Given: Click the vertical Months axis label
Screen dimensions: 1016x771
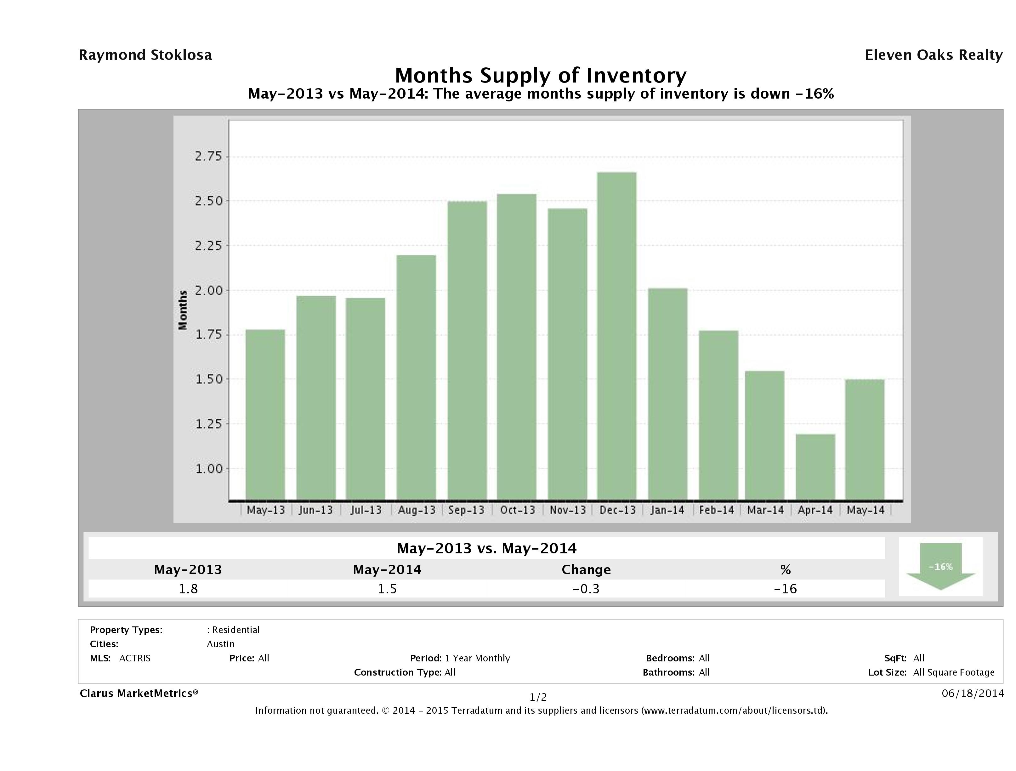Looking at the screenshot, I should click(x=183, y=310).
